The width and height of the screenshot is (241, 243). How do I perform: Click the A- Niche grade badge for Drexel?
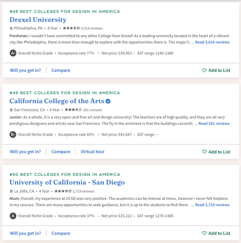click(13, 53)
